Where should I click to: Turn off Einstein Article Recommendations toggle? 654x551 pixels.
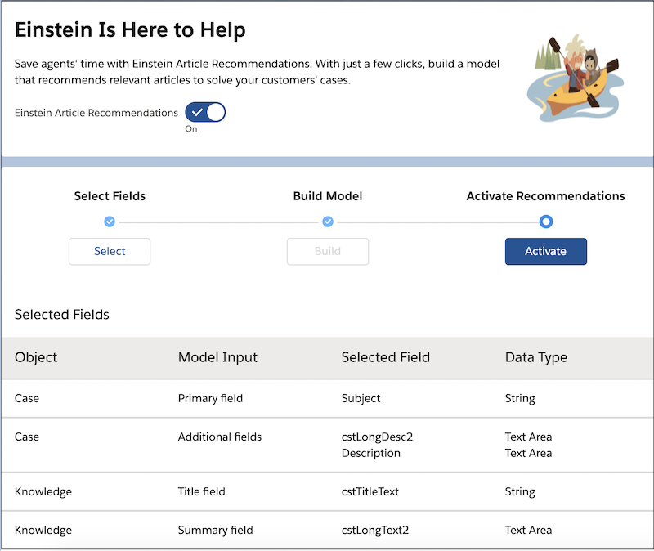[205, 112]
